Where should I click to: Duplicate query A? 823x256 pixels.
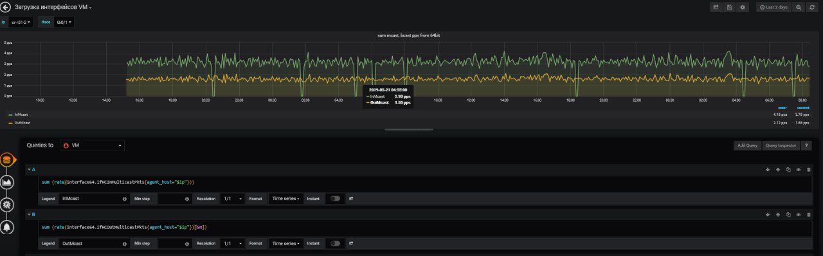point(788,170)
